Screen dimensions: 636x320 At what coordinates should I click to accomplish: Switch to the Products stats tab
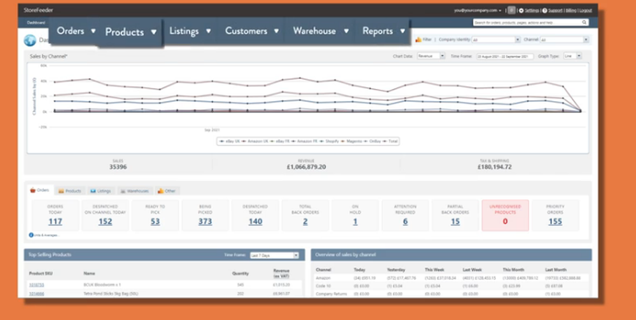tap(70, 190)
